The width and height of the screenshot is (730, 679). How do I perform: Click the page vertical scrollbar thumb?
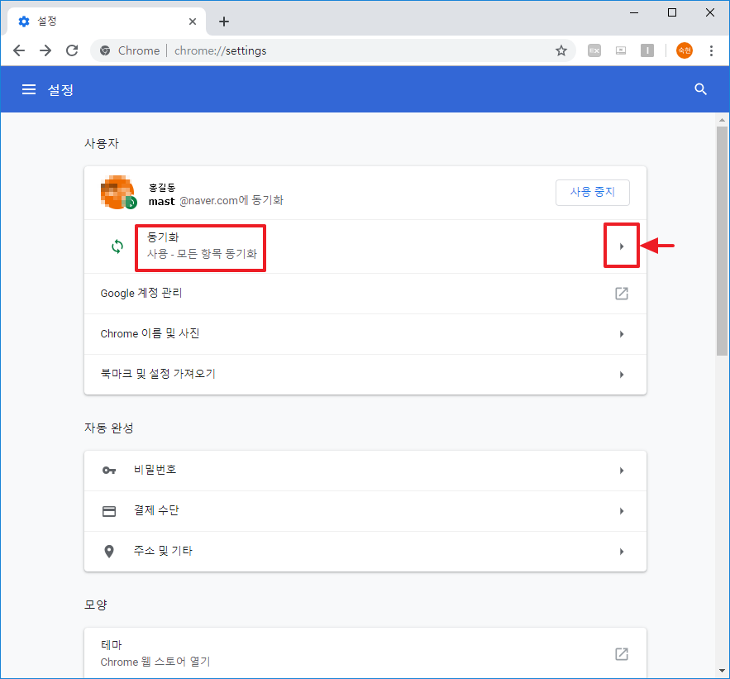point(722,241)
